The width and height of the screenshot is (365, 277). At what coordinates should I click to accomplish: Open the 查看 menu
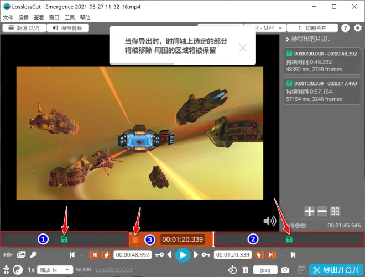pyautogui.click(x=39, y=18)
